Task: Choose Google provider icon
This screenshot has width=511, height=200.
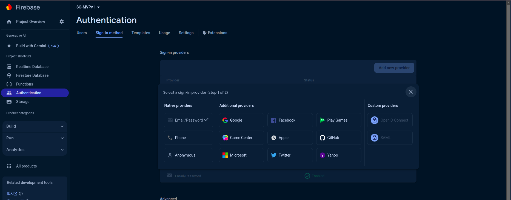Action: coord(225,120)
